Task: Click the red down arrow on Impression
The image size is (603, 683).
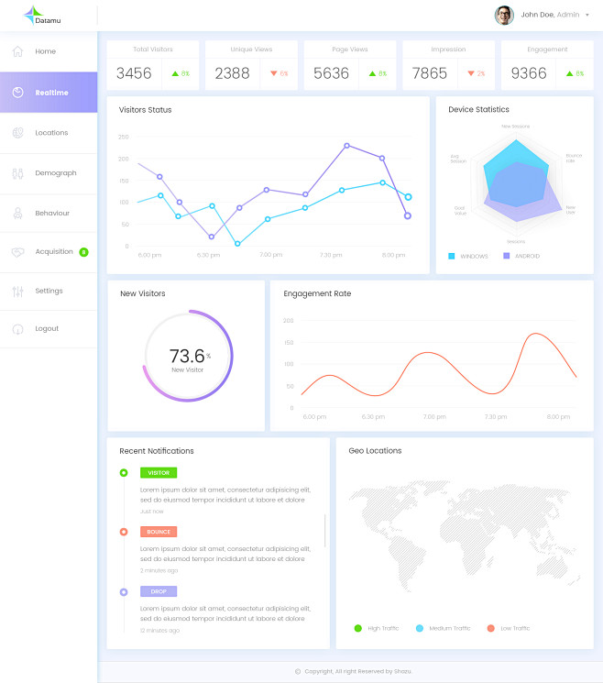Action: [471, 73]
